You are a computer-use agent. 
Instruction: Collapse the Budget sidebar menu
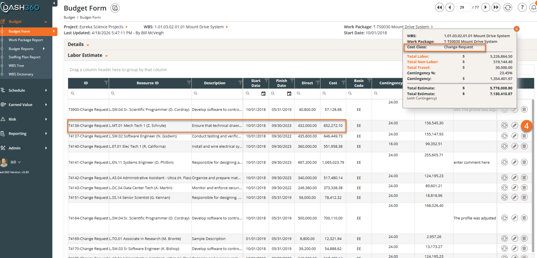tap(46, 22)
